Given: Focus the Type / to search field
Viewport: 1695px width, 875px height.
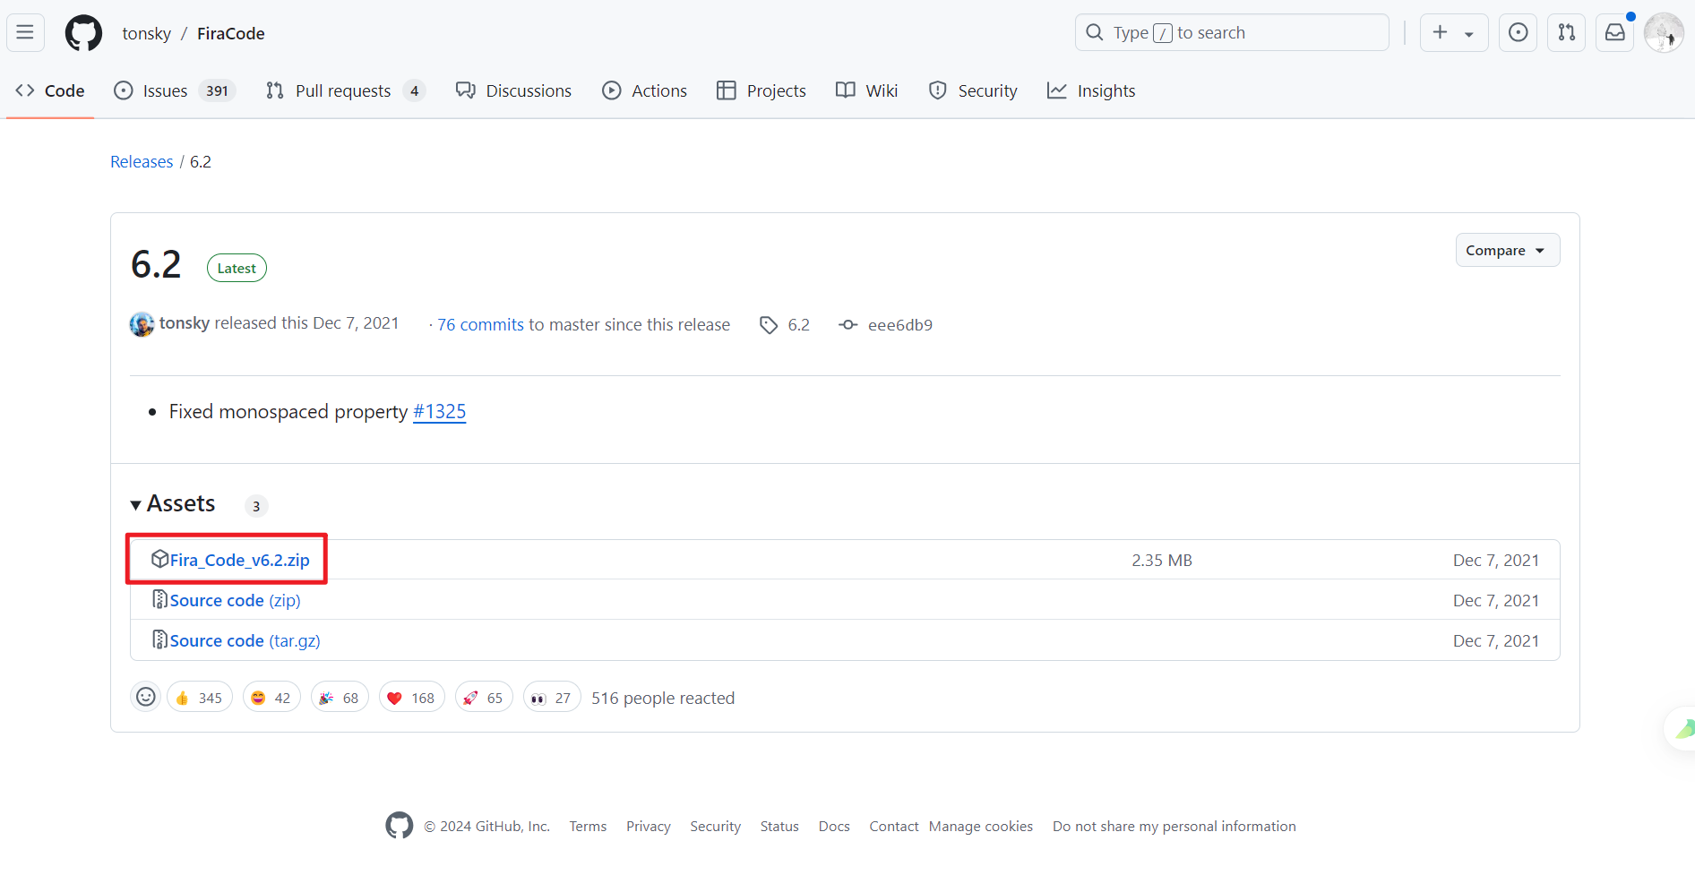Looking at the screenshot, I should (1232, 33).
